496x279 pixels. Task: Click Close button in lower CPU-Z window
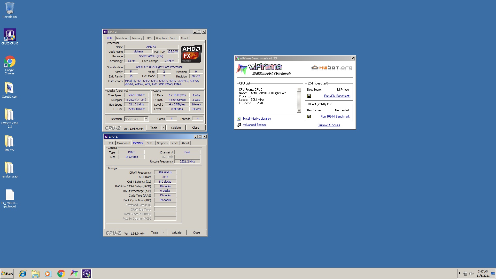tap(196, 233)
